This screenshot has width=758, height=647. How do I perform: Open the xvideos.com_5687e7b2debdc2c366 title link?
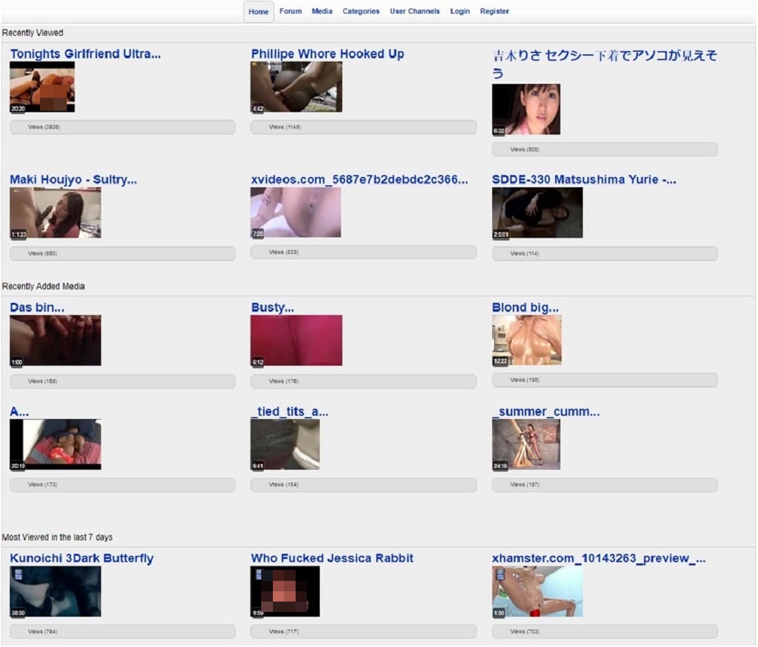pyautogui.click(x=359, y=180)
